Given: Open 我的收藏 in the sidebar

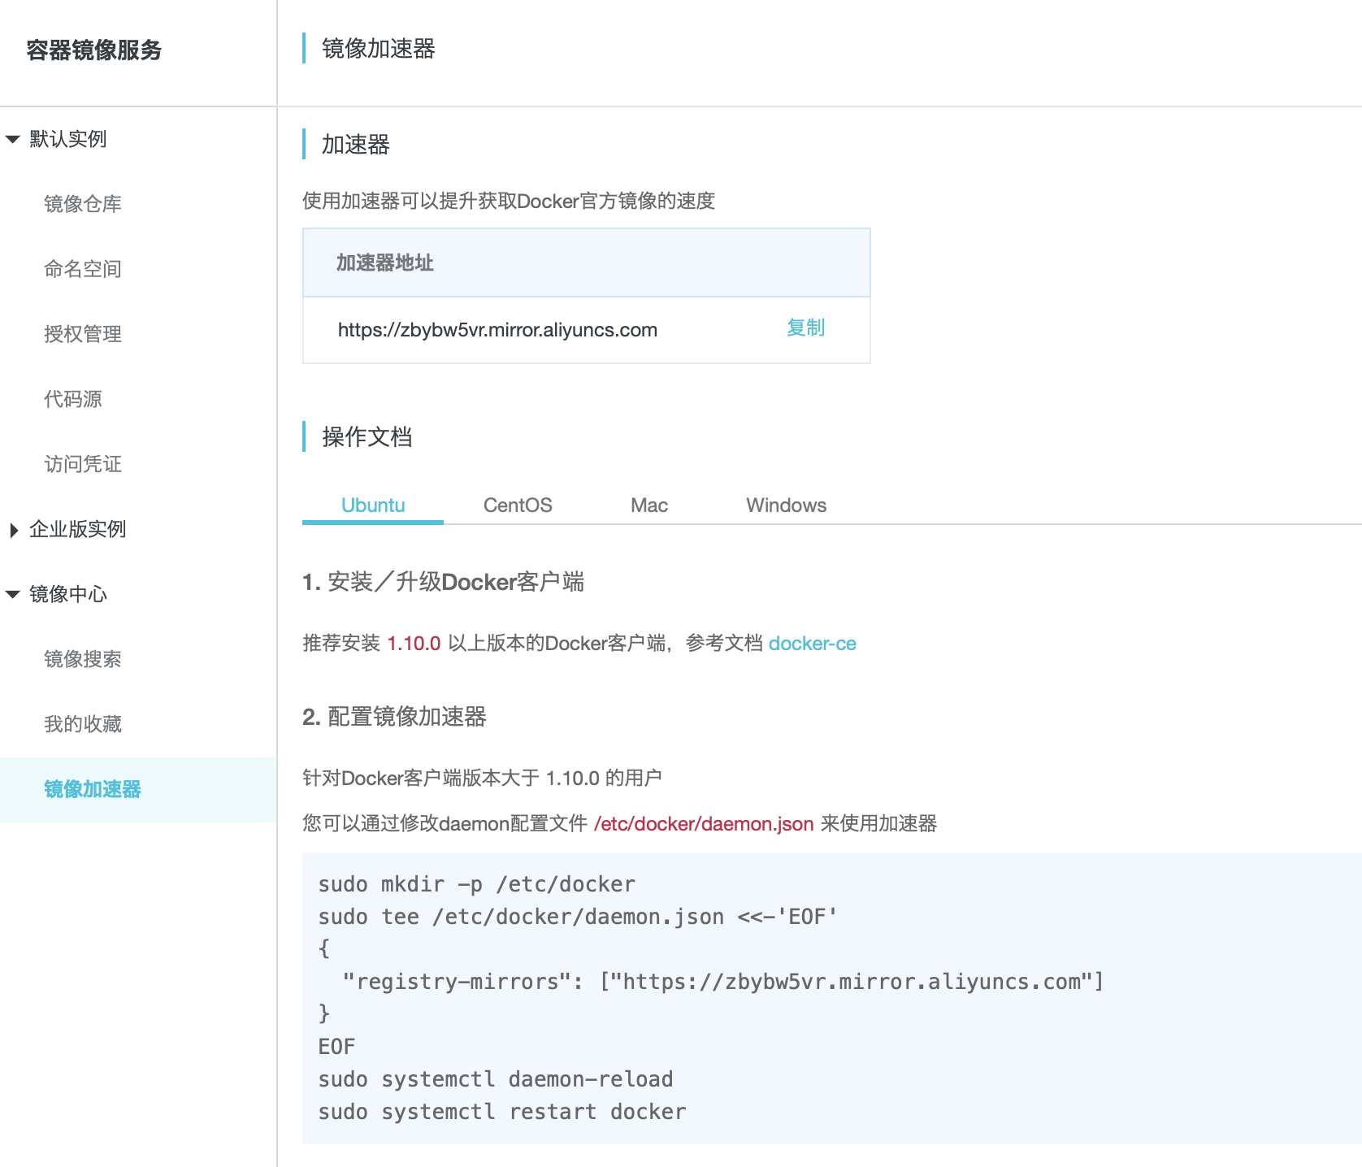Looking at the screenshot, I should point(83,724).
